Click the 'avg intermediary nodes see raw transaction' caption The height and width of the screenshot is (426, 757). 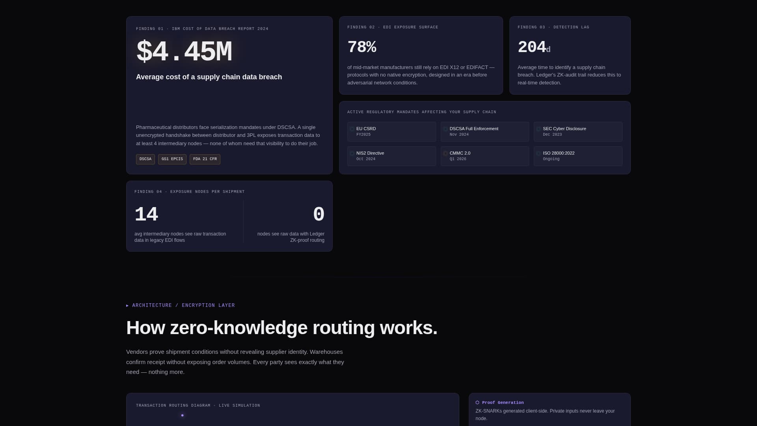180,237
